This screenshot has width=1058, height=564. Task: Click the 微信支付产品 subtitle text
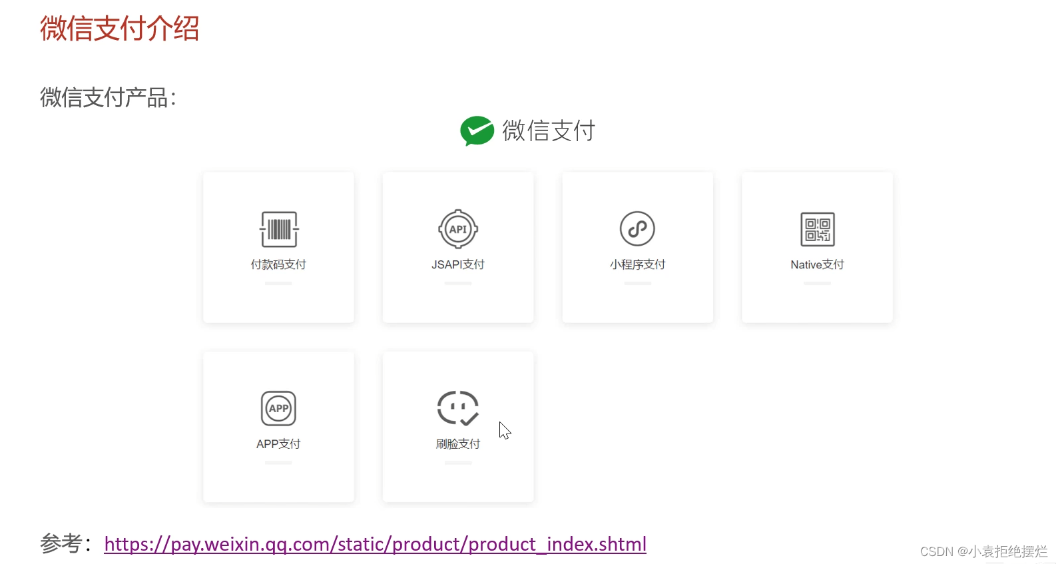pos(108,98)
